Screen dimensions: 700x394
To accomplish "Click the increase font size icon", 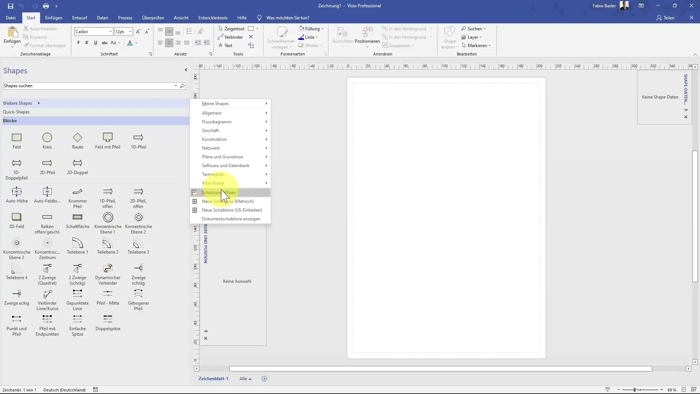I will 138,32.
